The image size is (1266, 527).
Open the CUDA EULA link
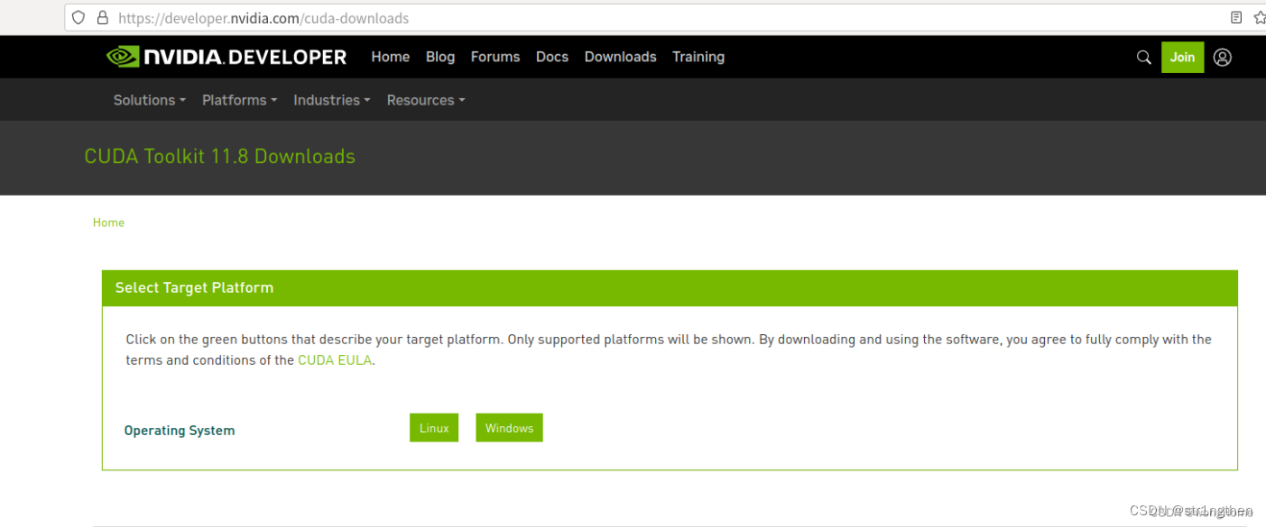(335, 359)
